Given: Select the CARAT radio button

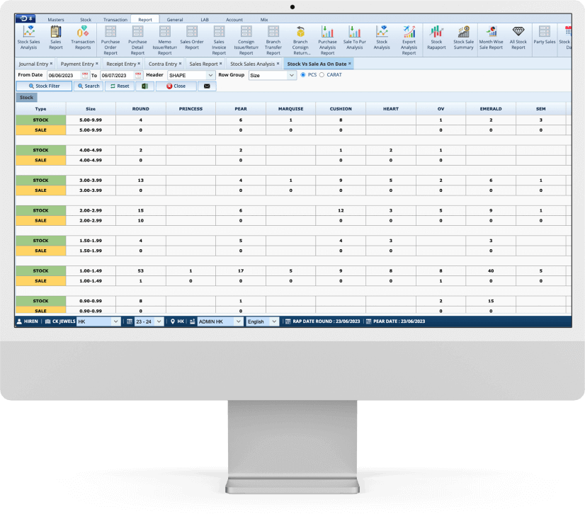Looking at the screenshot, I should (x=322, y=74).
